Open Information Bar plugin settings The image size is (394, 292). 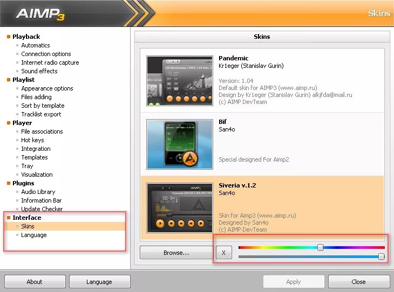tap(41, 200)
